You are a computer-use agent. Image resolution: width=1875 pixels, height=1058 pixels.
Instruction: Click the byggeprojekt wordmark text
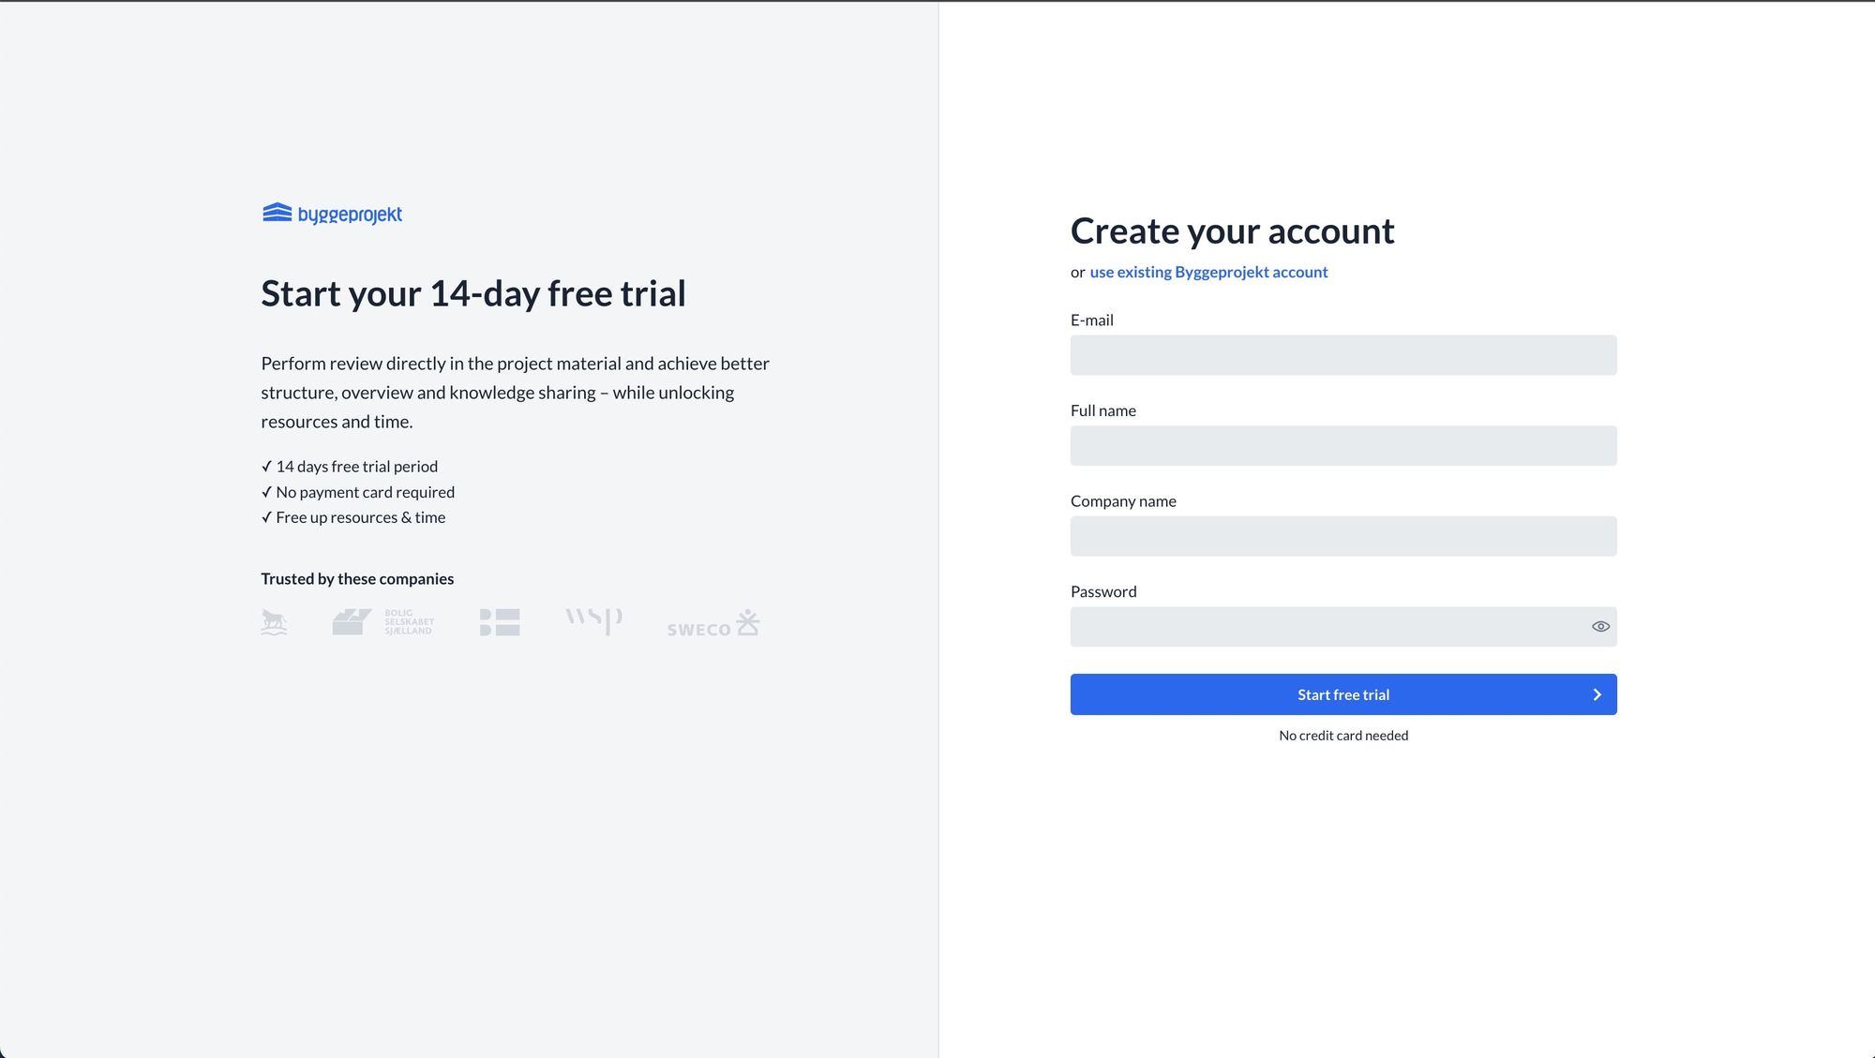(350, 215)
